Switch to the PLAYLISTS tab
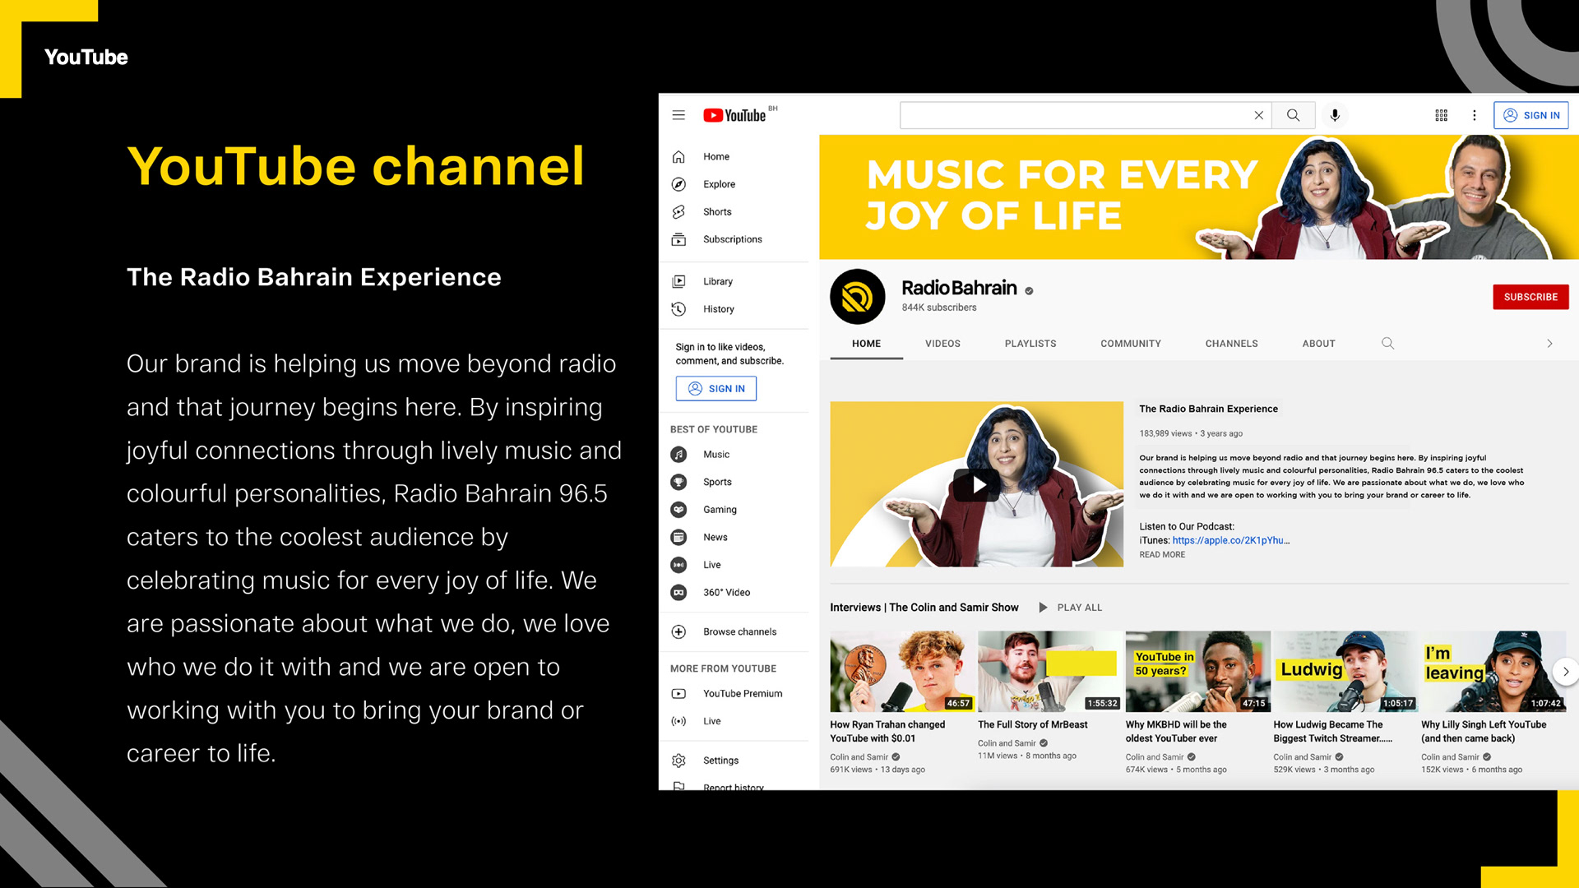 pos(1030,344)
